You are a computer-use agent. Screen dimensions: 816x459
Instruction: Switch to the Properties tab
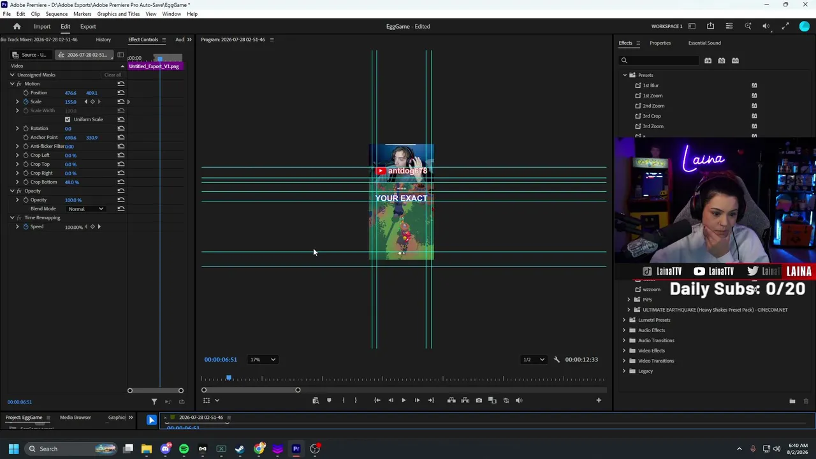coord(660,43)
